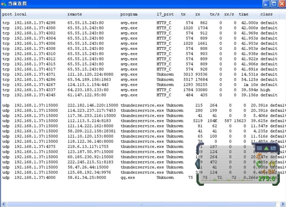Select local address 192.168.1.37:4304
This screenshot has width=286, height=207.
35,38
